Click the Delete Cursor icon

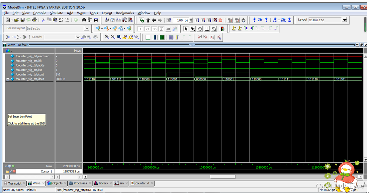pyautogui.click(x=240, y=28)
